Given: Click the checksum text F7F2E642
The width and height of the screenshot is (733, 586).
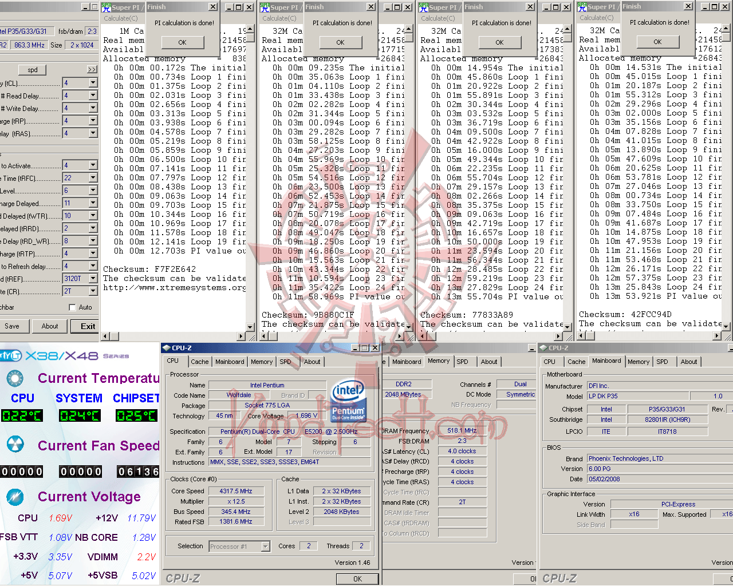Looking at the screenshot, I should [175, 270].
